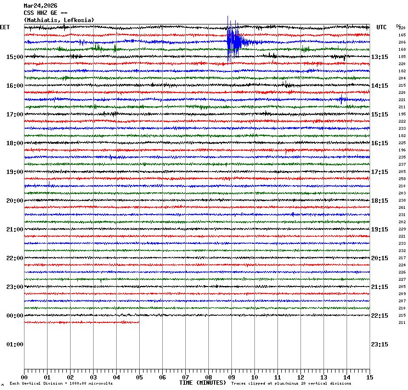Click the UTC timezone label
This screenshot has width=408, height=390.
(381, 27)
